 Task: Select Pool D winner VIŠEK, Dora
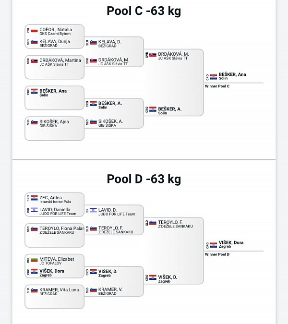[x=231, y=244]
